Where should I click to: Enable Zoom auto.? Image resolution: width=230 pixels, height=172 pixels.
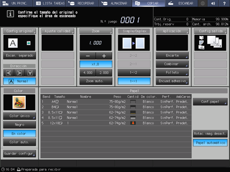pos(96,81)
